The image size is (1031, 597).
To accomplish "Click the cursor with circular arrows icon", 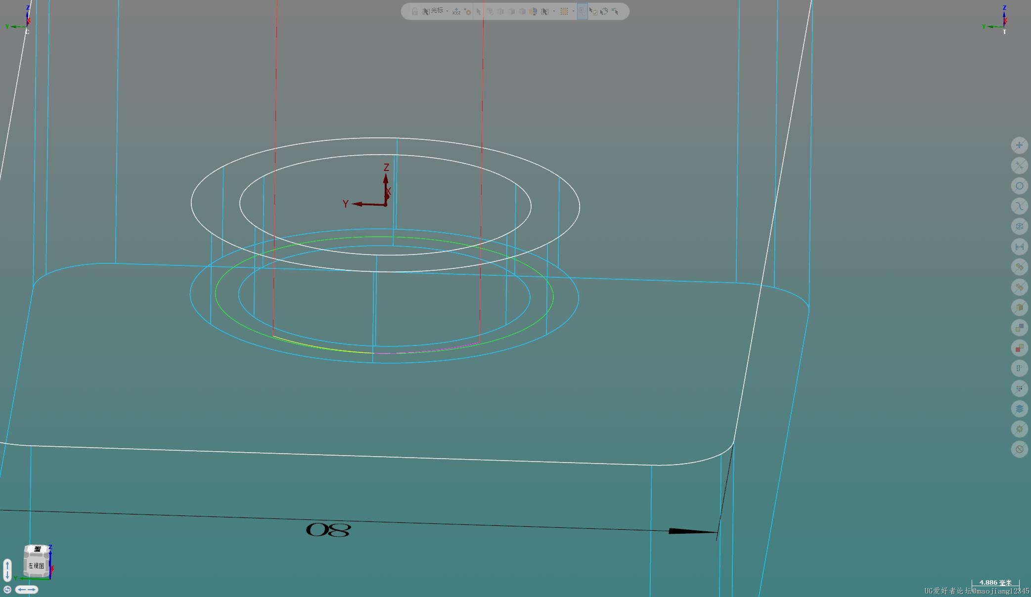I will [604, 11].
